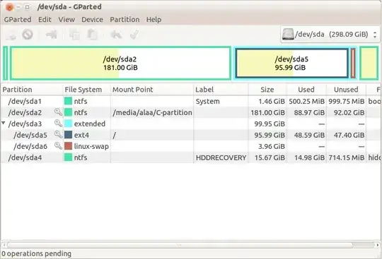The width and height of the screenshot is (382, 259).
Task: Open the Device menu
Action: click(92, 20)
